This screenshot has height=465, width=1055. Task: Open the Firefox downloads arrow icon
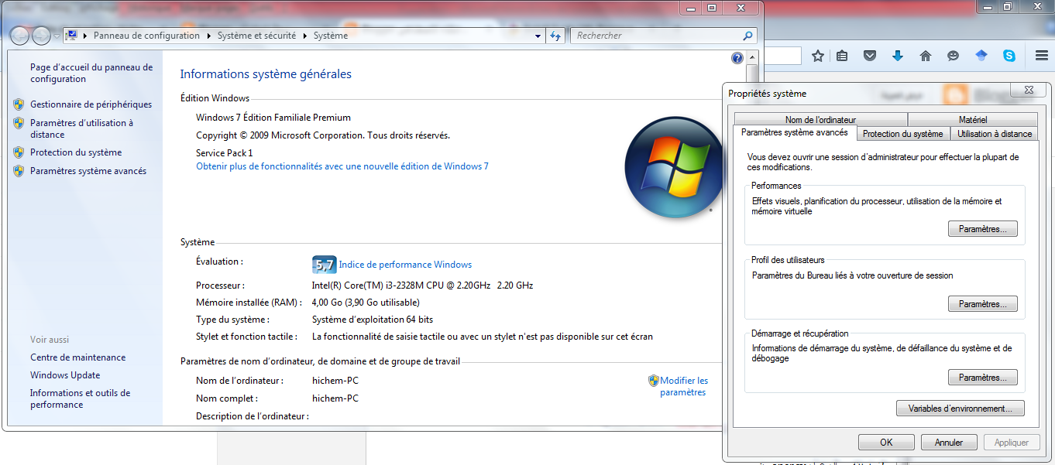898,56
